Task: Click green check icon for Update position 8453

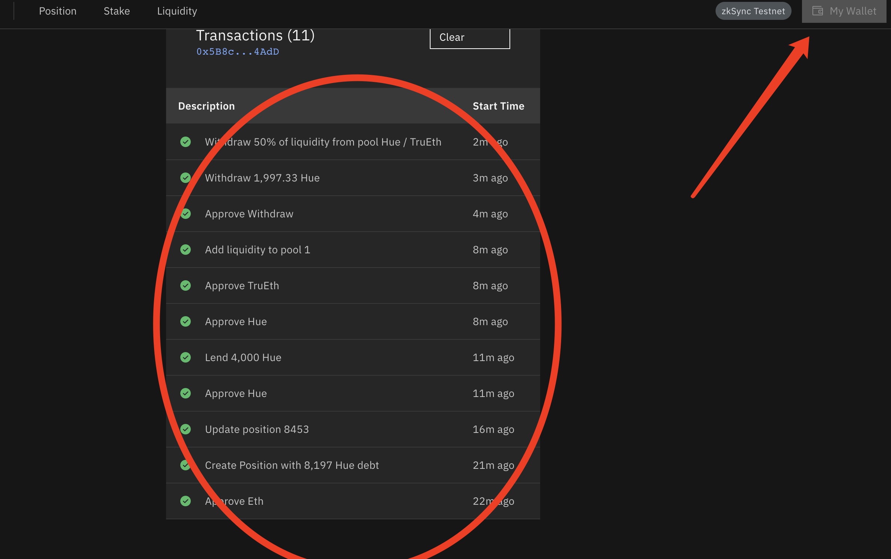Action: point(186,429)
